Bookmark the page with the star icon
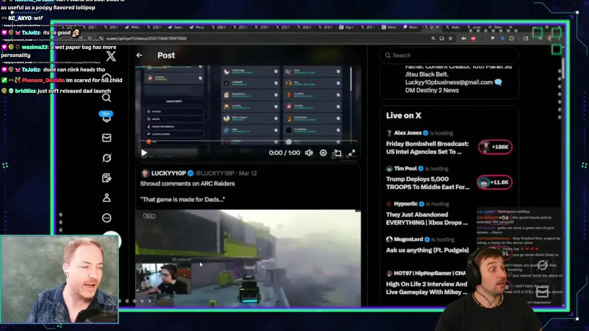 click(x=450, y=38)
